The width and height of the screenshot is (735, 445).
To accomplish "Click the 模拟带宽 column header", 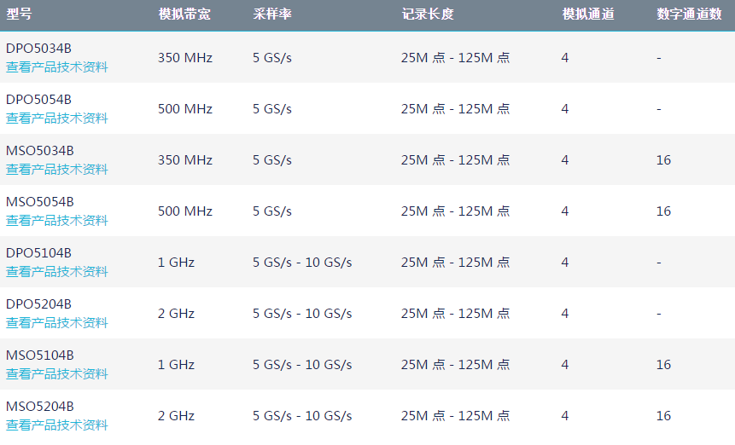I will 184,14.
